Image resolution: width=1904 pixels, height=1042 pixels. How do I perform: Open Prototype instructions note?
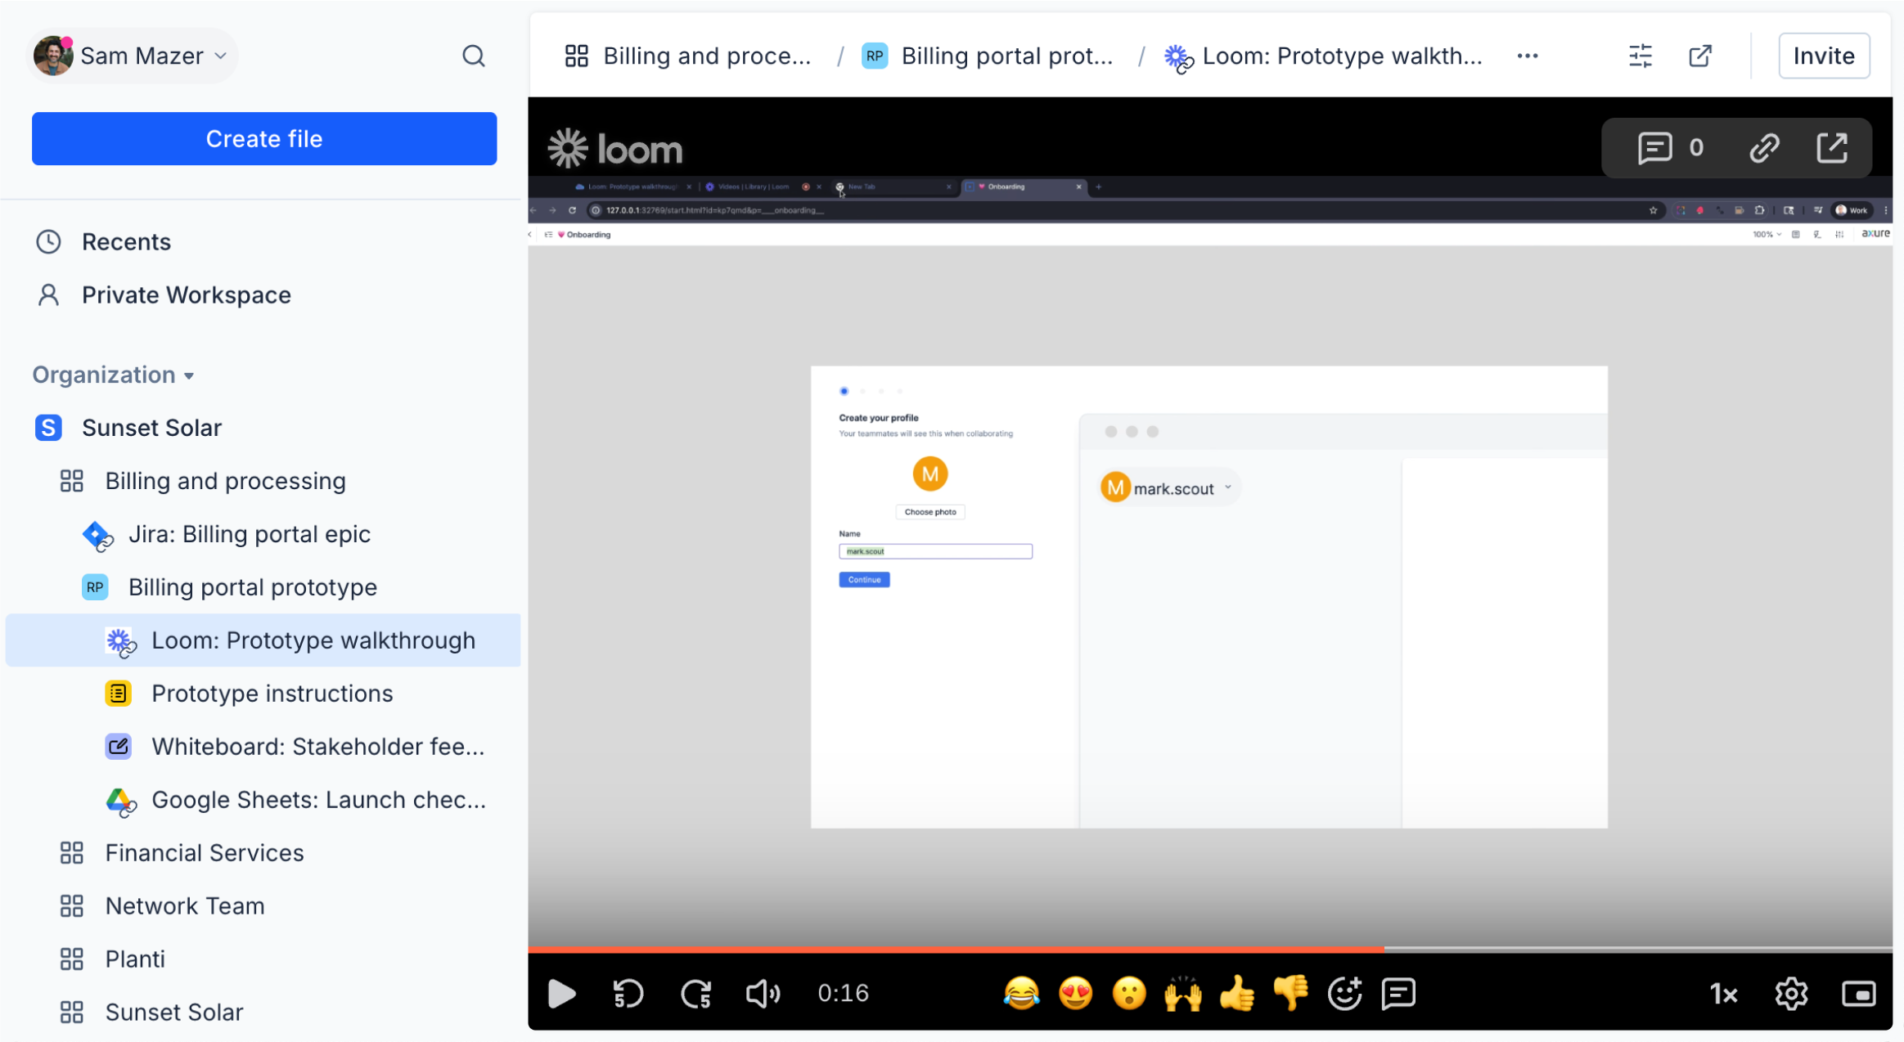249,694
